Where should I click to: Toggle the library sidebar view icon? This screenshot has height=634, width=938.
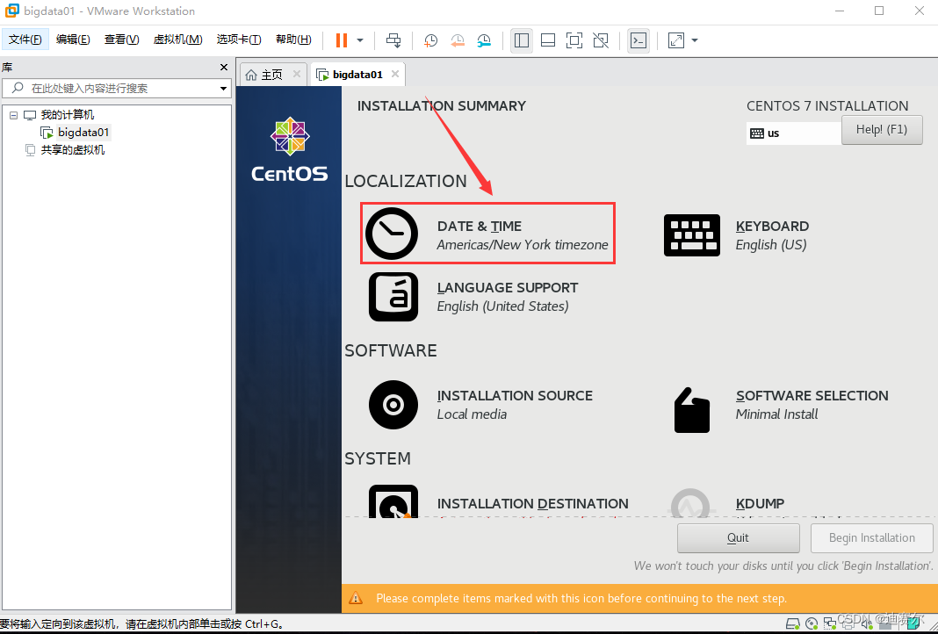tap(522, 40)
